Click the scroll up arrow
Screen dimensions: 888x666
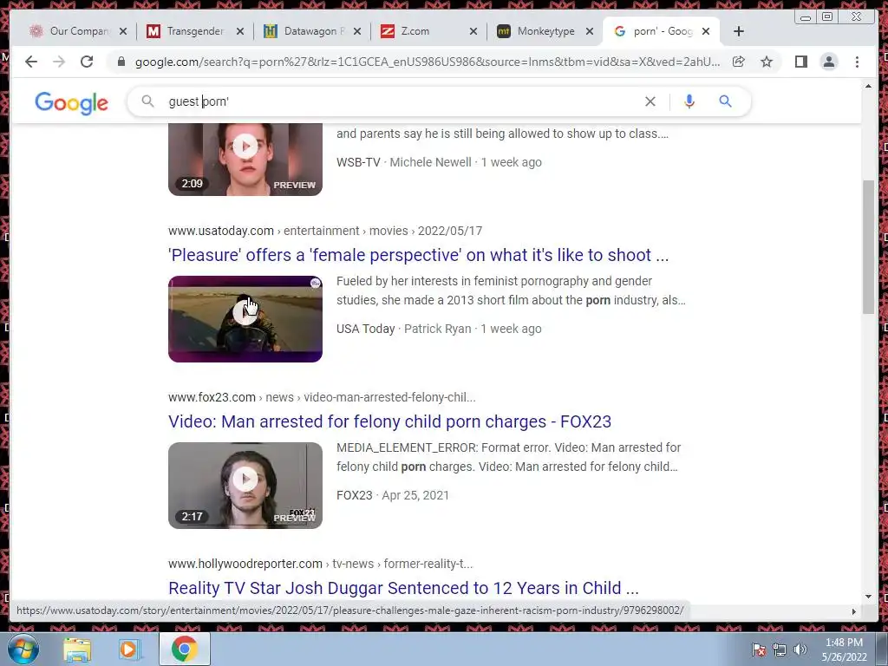(x=868, y=86)
